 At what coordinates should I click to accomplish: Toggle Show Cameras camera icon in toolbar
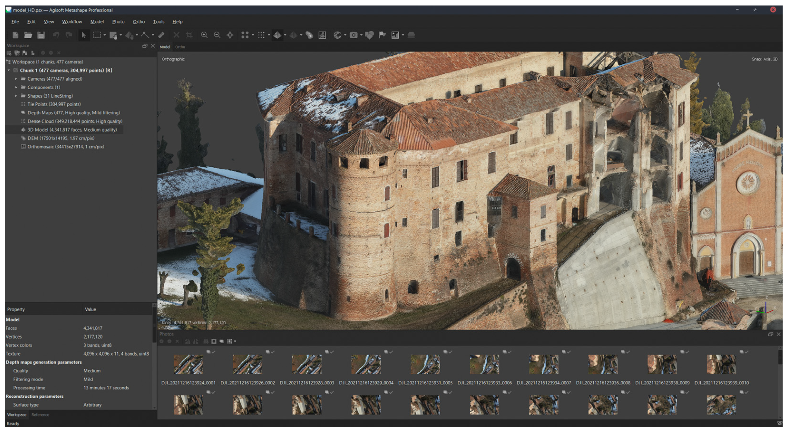click(353, 35)
